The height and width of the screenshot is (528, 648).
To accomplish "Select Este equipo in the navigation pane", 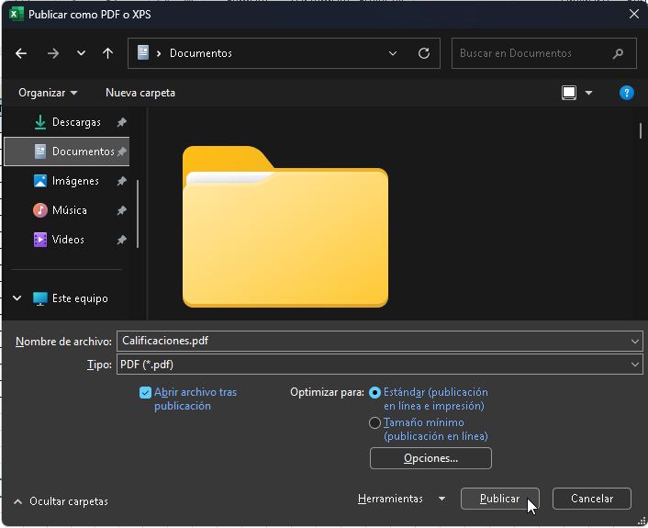I will (x=80, y=298).
